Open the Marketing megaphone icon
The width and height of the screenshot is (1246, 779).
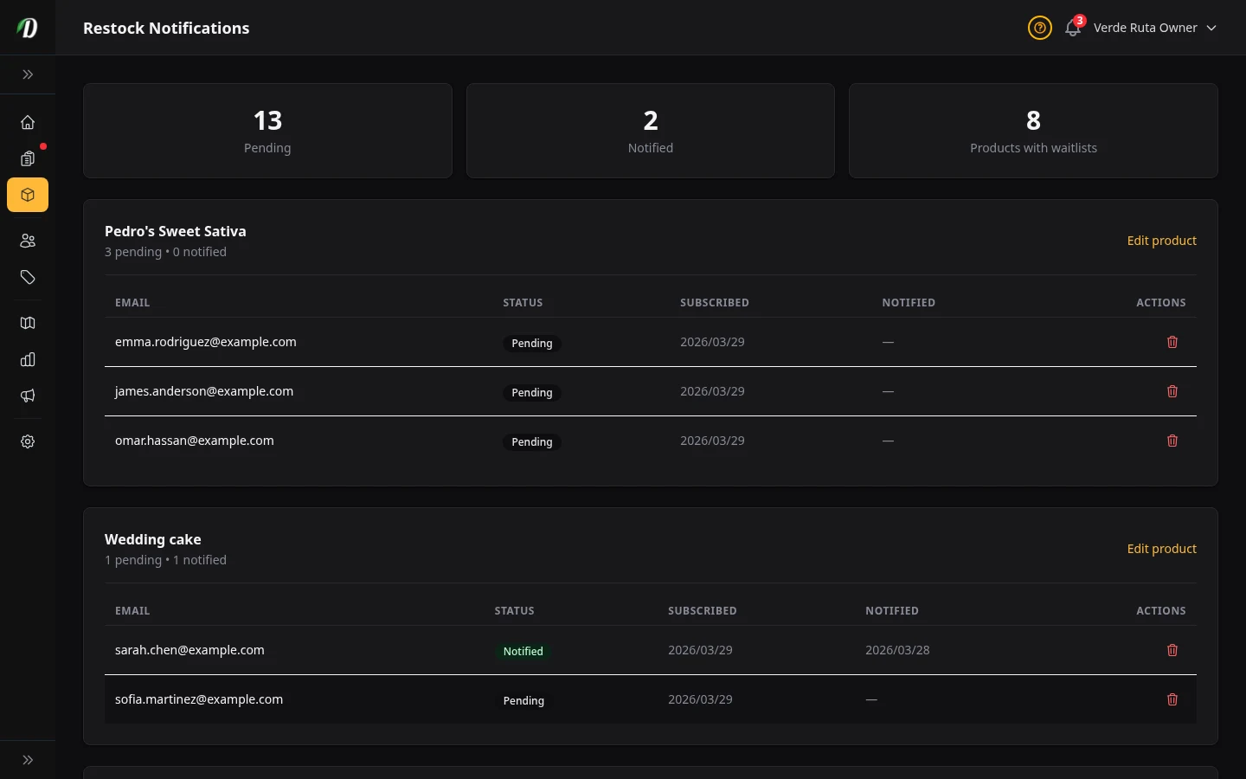28,396
